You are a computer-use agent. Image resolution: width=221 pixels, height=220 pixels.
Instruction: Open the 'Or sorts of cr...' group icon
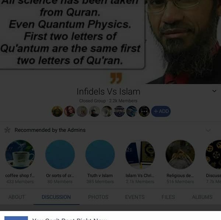(60, 155)
